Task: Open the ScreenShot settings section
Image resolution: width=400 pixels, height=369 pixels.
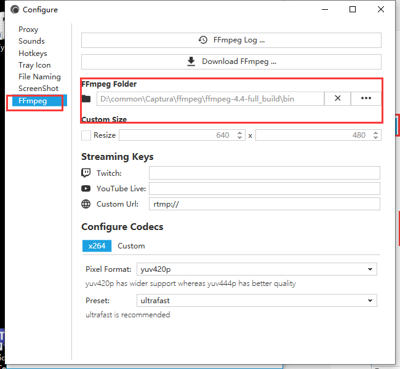Action: 39,89
